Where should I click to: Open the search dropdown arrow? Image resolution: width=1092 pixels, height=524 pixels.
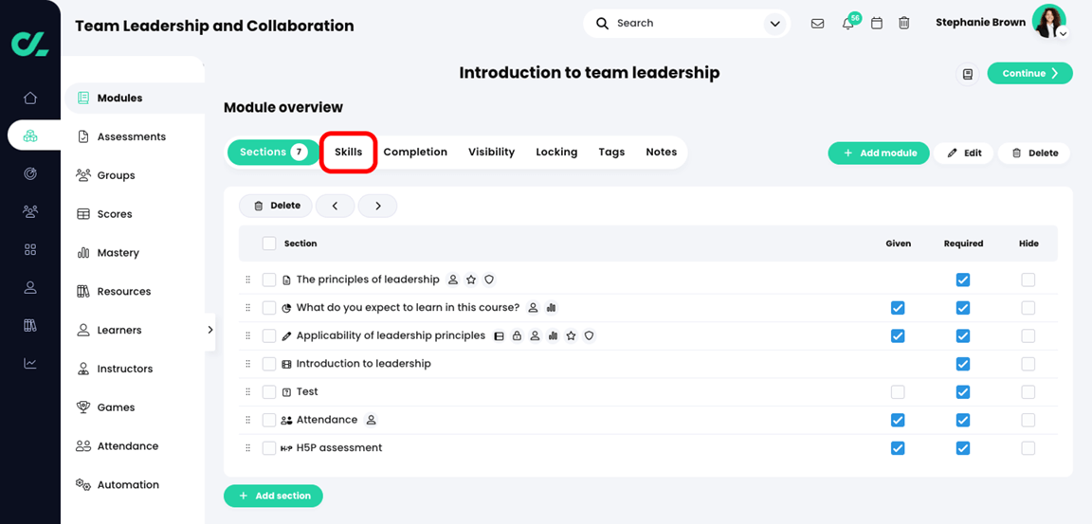pos(774,25)
